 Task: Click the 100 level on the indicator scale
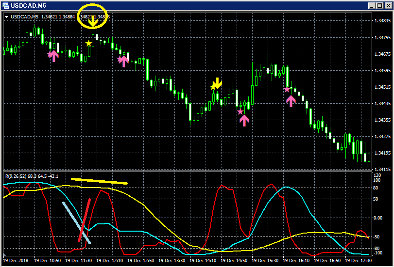point(377,180)
